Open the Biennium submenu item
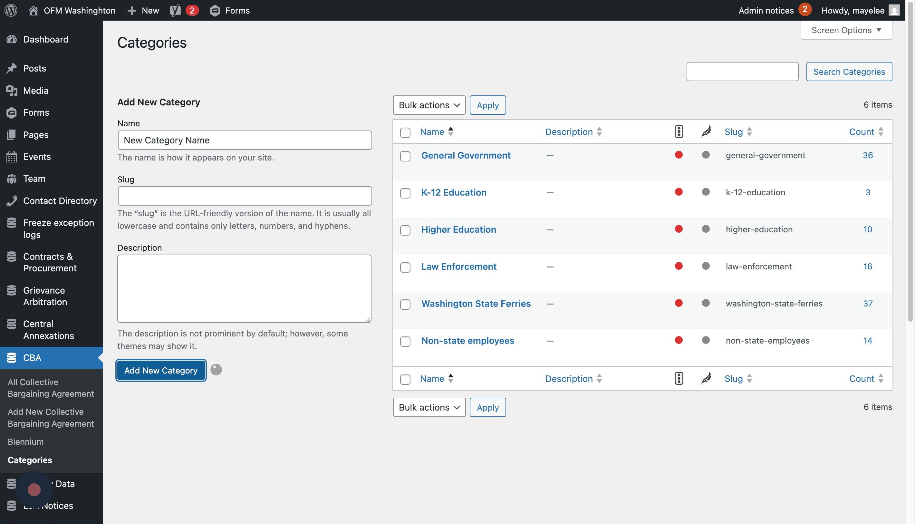The image size is (915, 524). coord(25,442)
